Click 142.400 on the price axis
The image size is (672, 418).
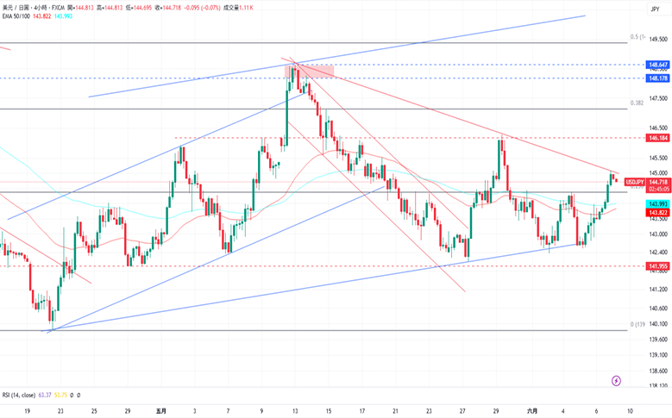(658, 252)
